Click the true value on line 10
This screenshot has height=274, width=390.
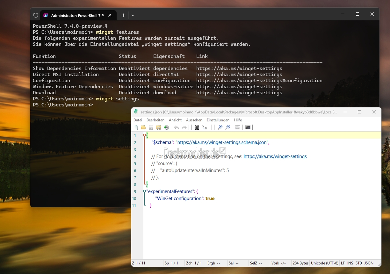click(210, 198)
